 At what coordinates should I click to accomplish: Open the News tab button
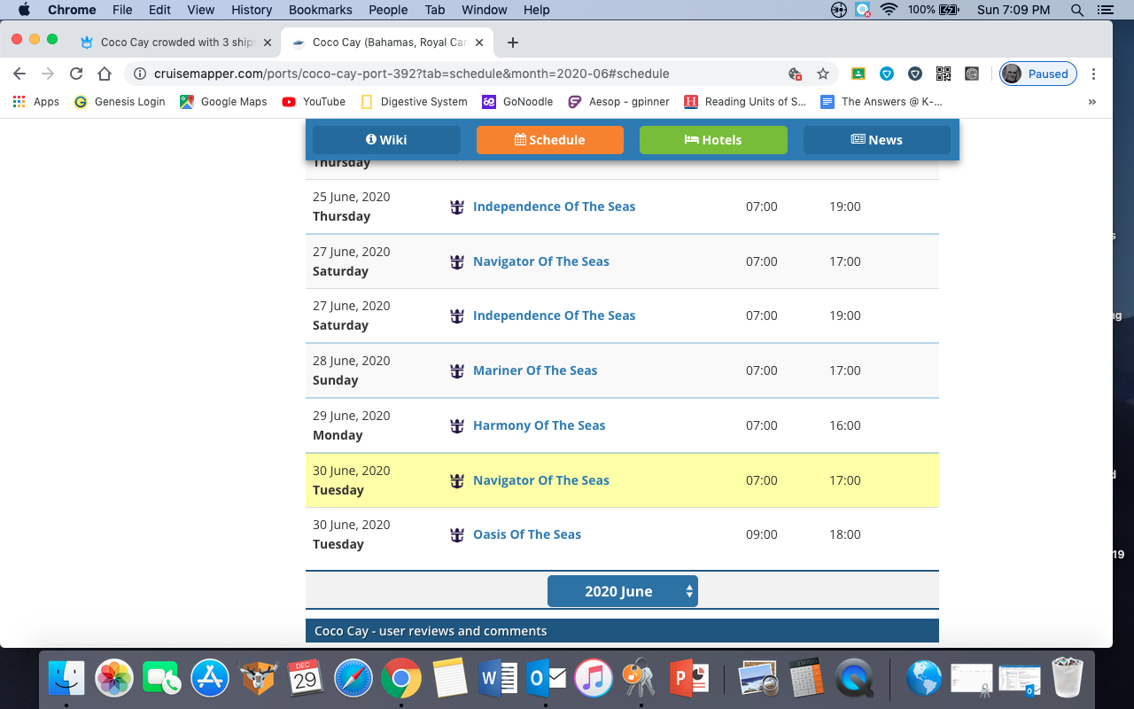pyautogui.click(x=876, y=140)
